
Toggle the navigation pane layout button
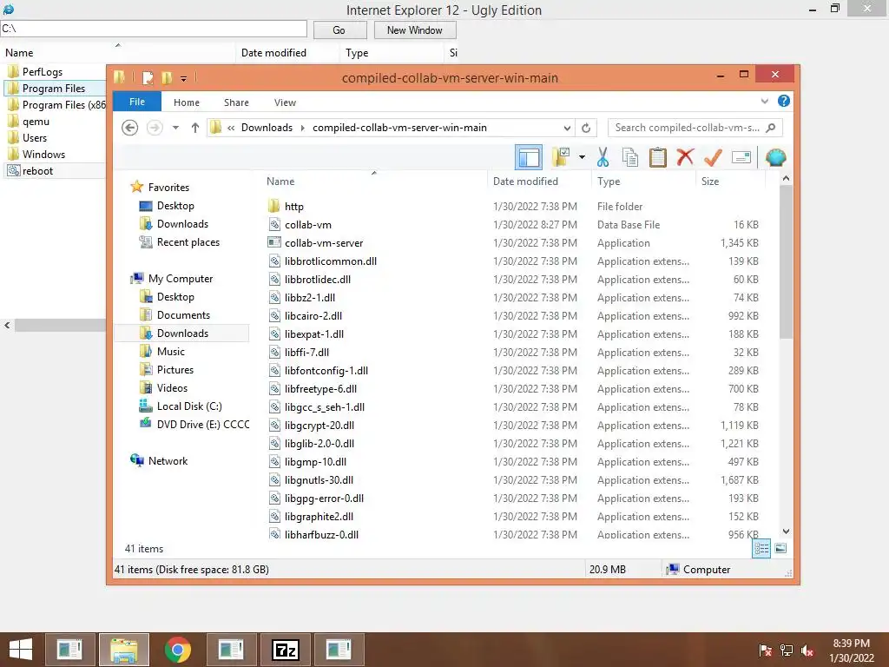(x=529, y=157)
